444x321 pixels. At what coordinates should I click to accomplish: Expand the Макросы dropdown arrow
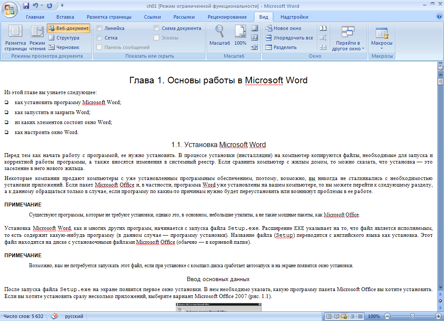point(382,48)
